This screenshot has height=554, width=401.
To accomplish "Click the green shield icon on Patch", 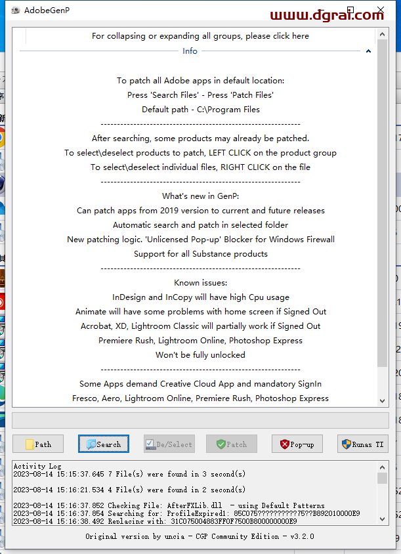I will coord(221,444).
